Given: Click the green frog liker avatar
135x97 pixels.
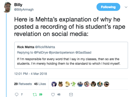Looking at the screenshot, I should 73,84.
